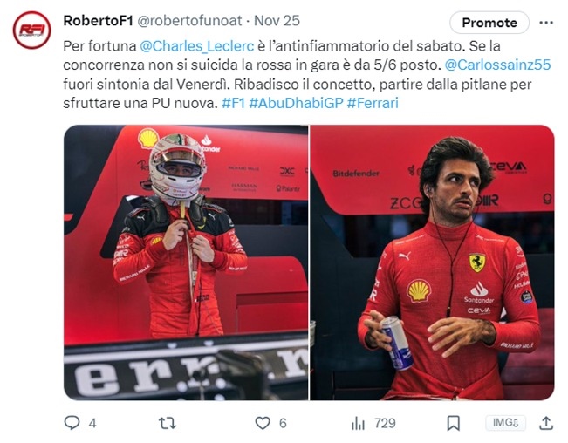Screen dimensions: 568x443
Task: Click the share upload icon
Action: click(x=546, y=423)
